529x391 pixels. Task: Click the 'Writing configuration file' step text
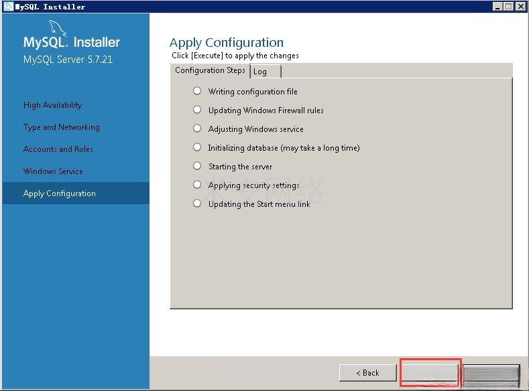click(253, 92)
